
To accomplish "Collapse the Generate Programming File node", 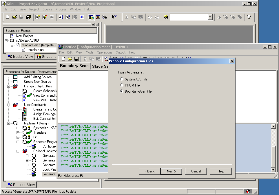I will [18, 142].
